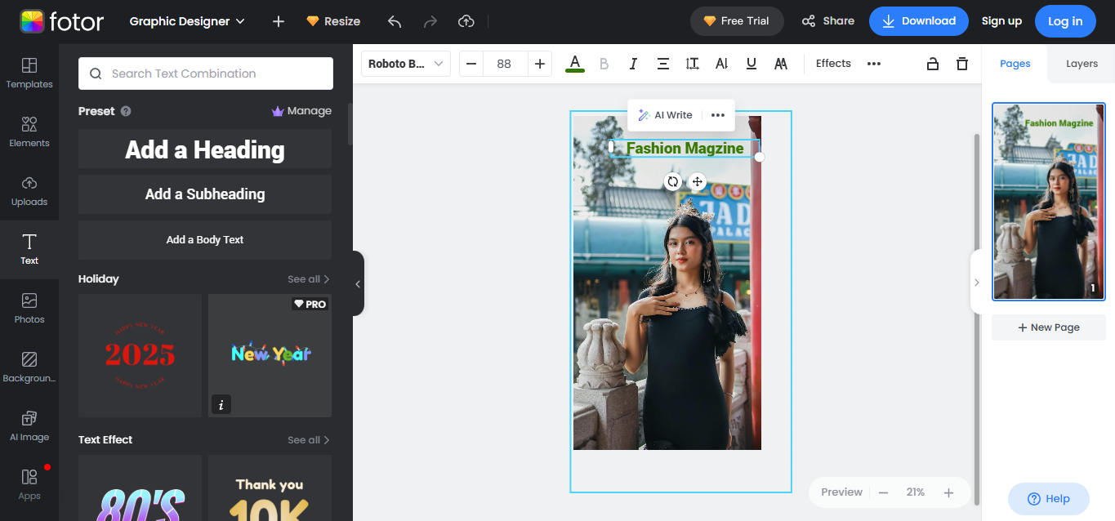See all Holiday text presets

pyautogui.click(x=309, y=279)
